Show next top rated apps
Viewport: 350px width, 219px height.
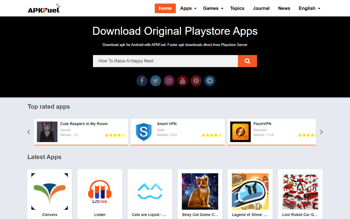321,132
